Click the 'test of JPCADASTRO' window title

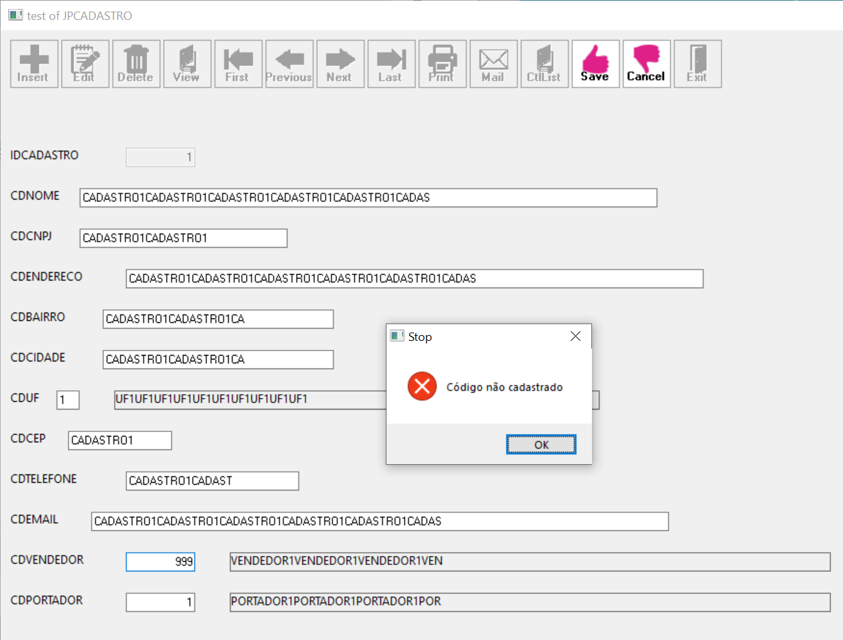point(80,15)
